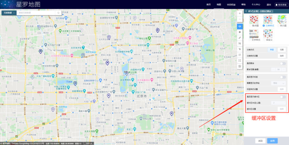
Task: Open the 帮助 nav item
Action: coord(243,5)
